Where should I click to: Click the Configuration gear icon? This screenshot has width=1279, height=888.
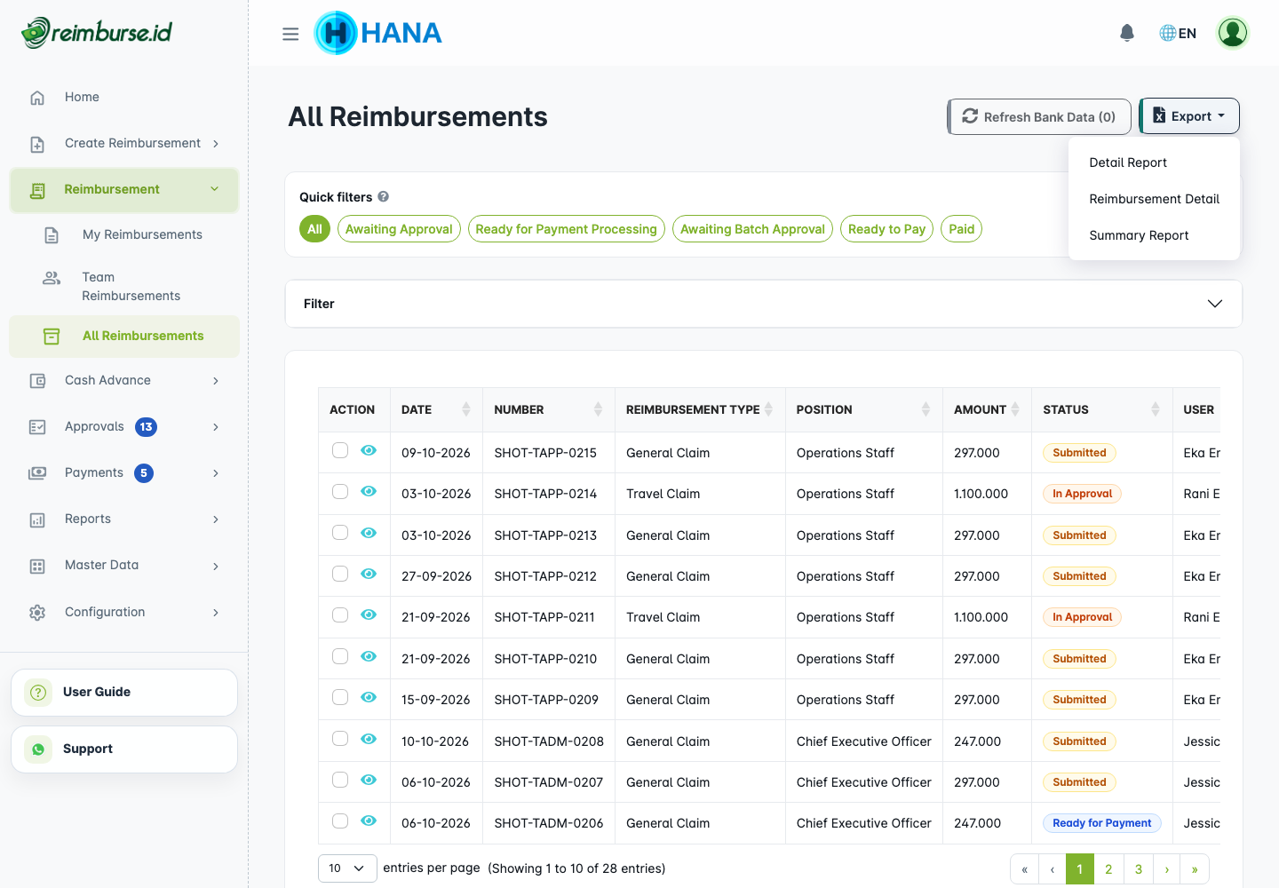pyautogui.click(x=37, y=613)
